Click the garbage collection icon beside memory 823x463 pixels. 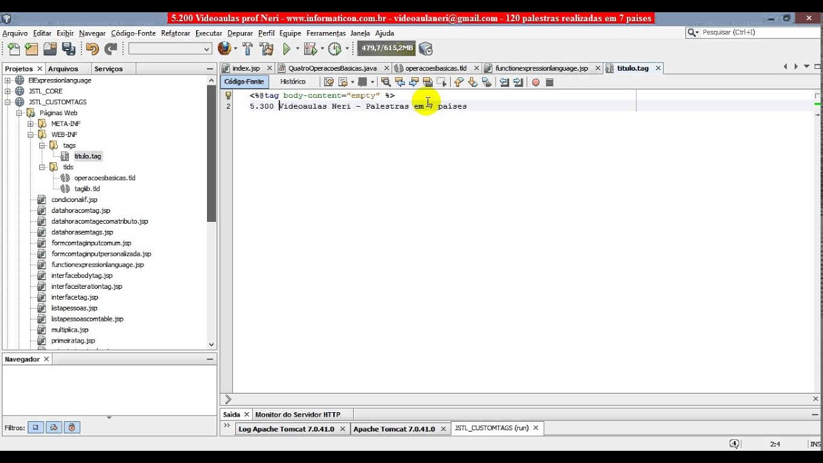[426, 49]
